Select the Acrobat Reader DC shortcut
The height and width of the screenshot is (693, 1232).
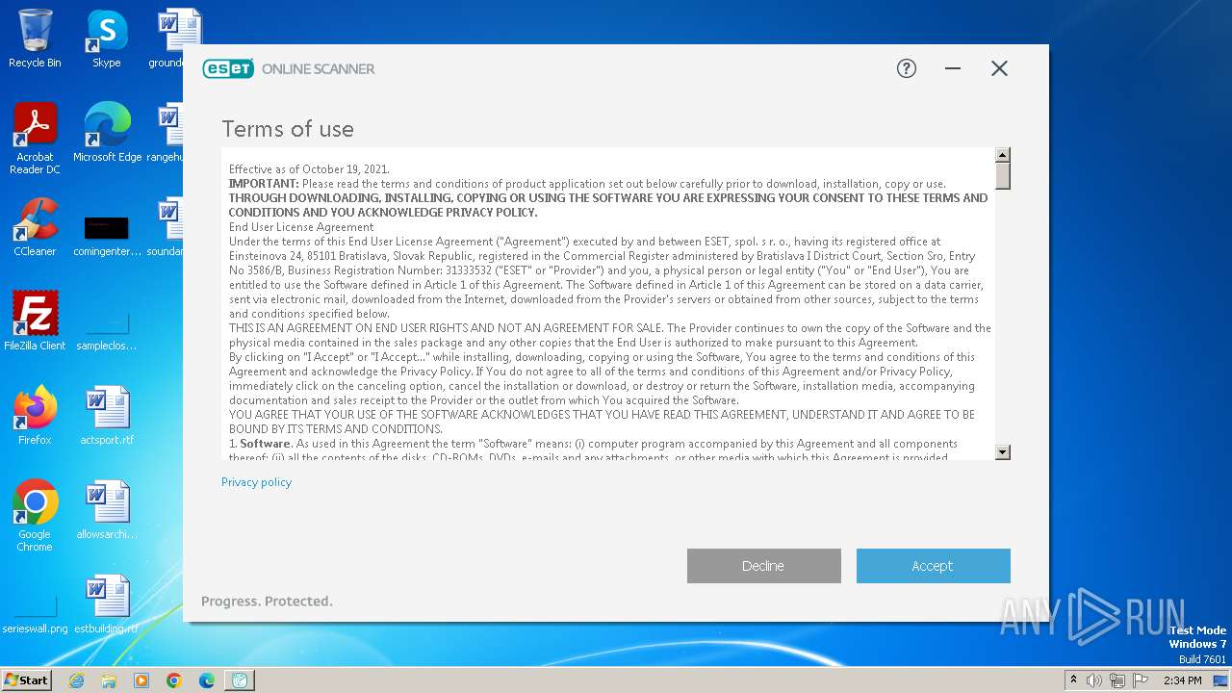click(x=35, y=139)
